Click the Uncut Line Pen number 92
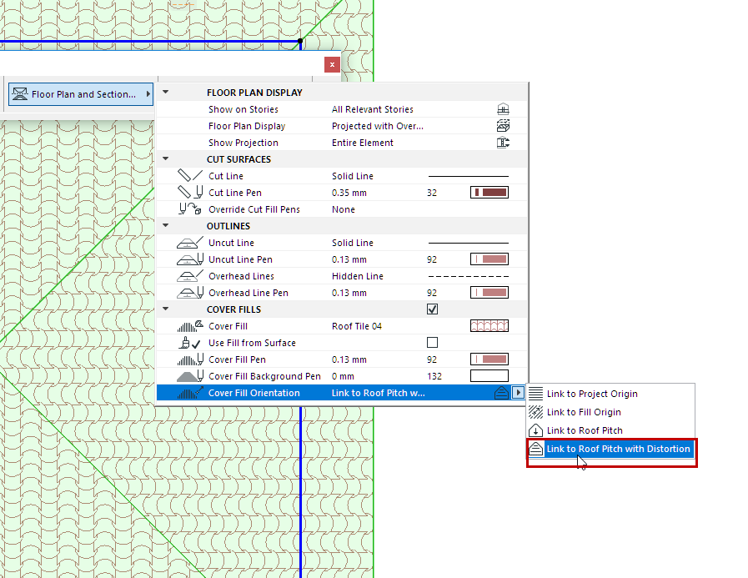 pyautogui.click(x=432, y=259)
